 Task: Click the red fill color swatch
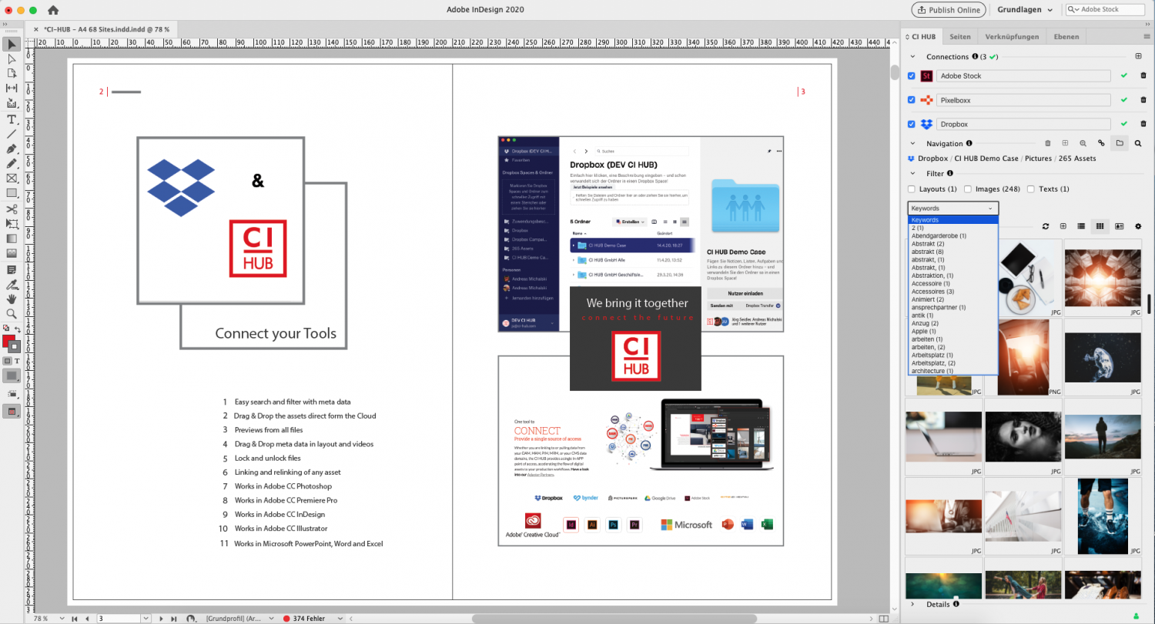point(8,341)
